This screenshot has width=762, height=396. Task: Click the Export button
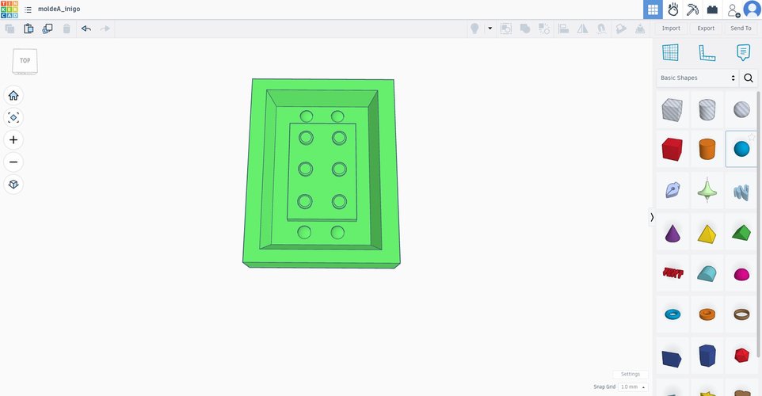[706, 29]
